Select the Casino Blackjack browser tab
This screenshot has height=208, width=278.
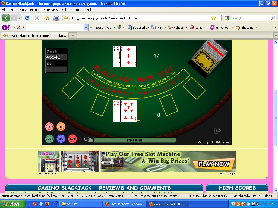(35, 35)
